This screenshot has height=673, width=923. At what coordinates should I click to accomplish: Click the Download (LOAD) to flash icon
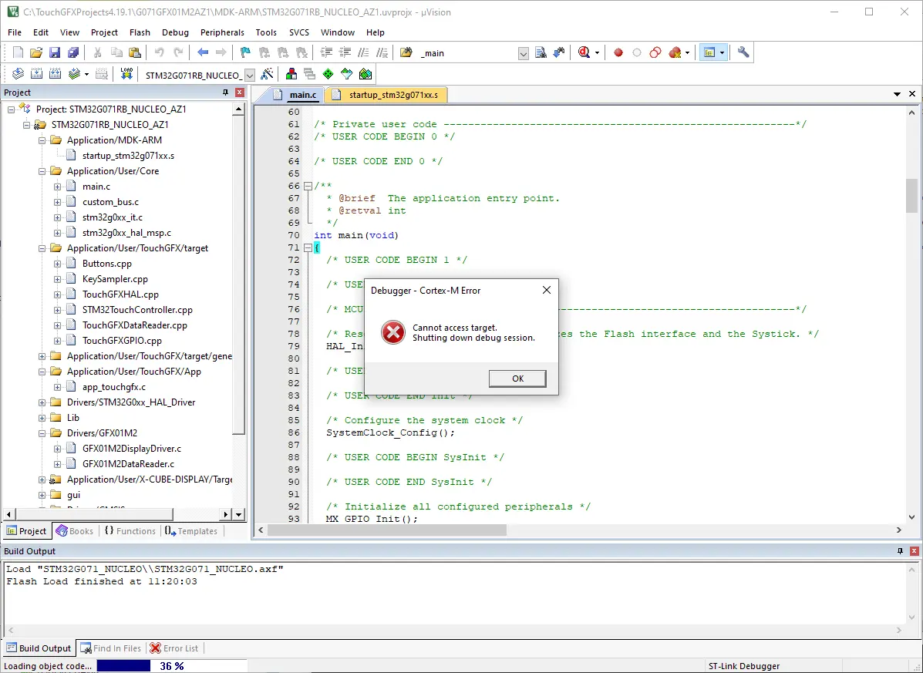coord(127,74)
